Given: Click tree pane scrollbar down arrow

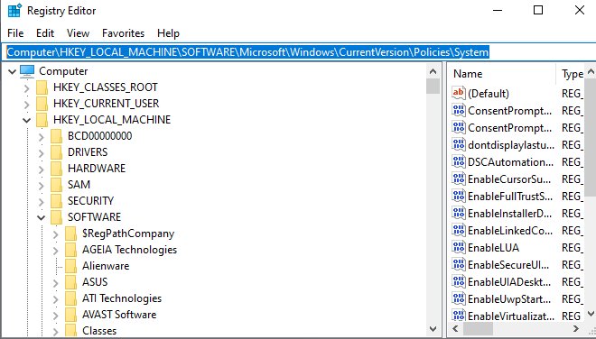Looking at the screenshot, I should point(433,329).
